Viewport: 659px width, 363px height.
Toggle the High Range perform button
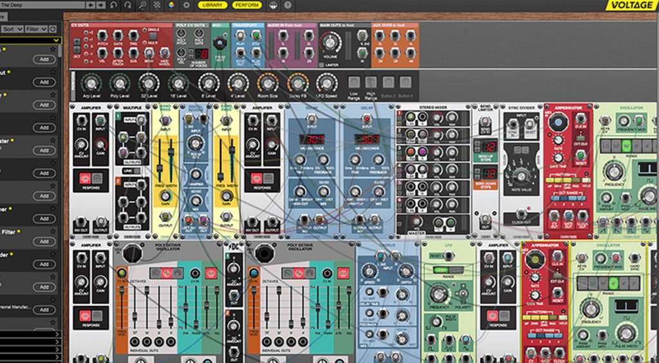pos(371,82)
